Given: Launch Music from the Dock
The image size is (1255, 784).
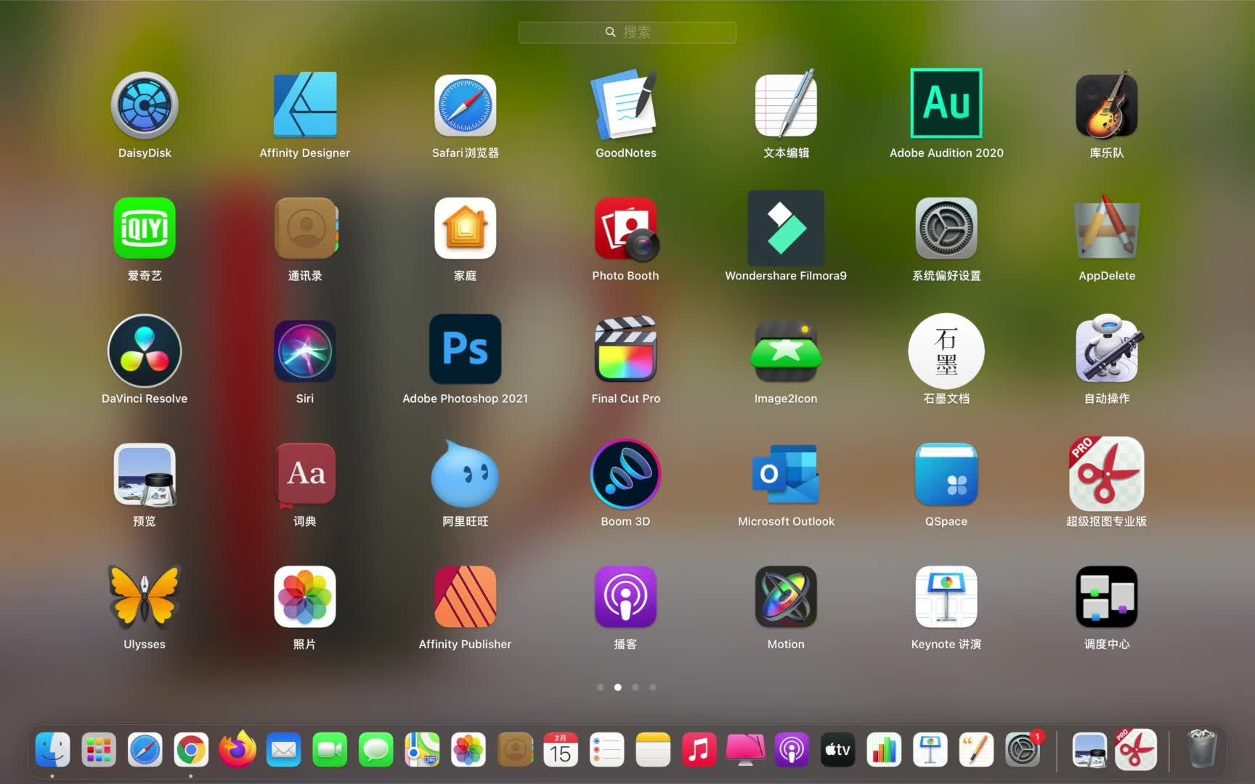Looking at the screenshot, I should tap(699, 749).
